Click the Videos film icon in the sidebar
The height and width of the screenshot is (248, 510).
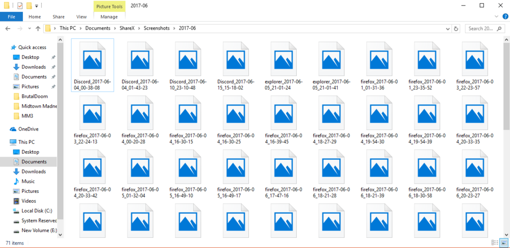pyautogui.click(x=16, y=201)
